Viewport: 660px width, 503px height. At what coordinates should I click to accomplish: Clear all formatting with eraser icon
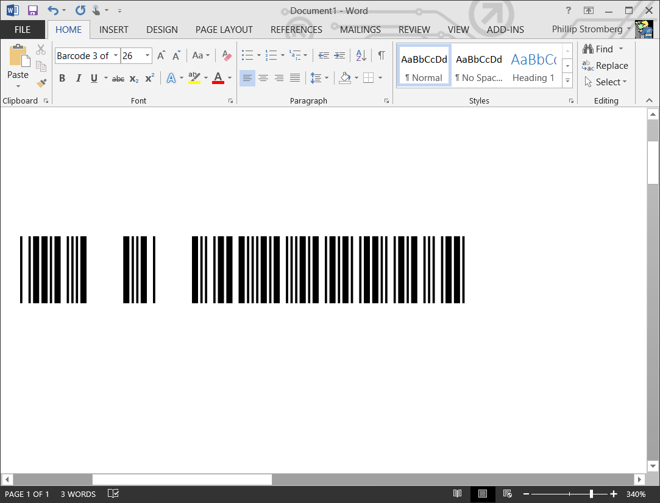pyautogui.click(x=227, y=55)
